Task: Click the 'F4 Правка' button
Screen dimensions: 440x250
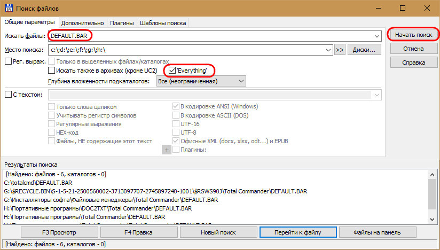Action: [139, 232]
